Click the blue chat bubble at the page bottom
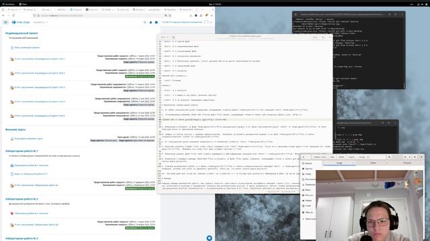Image resolution: width=430 pixels, height=241 pixels. pos(209,238)
